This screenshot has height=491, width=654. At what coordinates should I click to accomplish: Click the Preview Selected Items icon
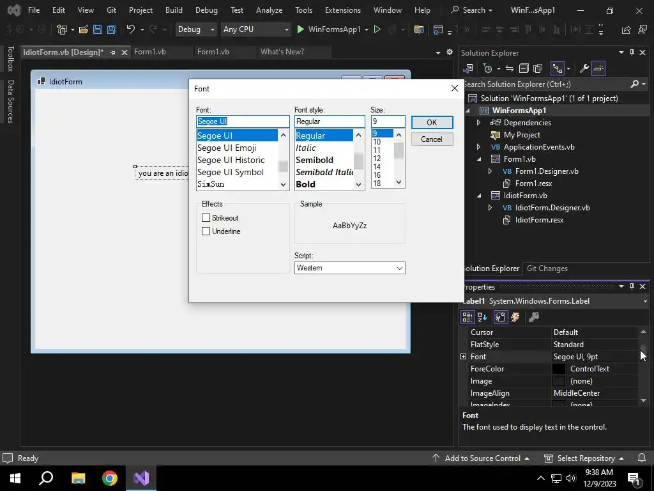598,68
